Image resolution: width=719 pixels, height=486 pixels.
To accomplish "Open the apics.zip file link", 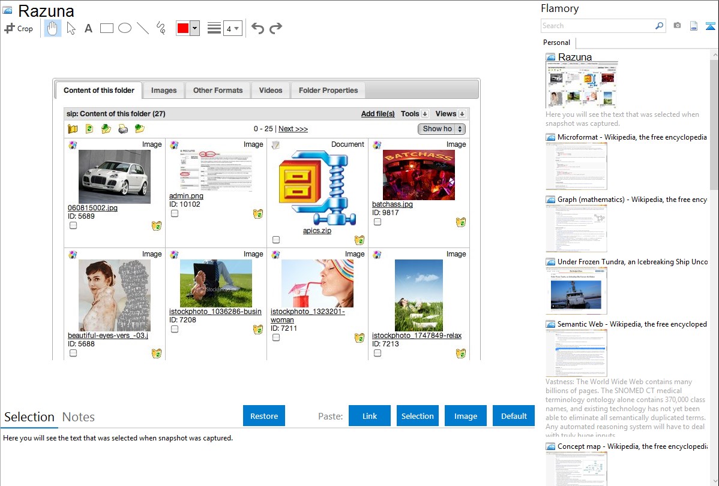I will pyautogui.click(x=317, y=230).
